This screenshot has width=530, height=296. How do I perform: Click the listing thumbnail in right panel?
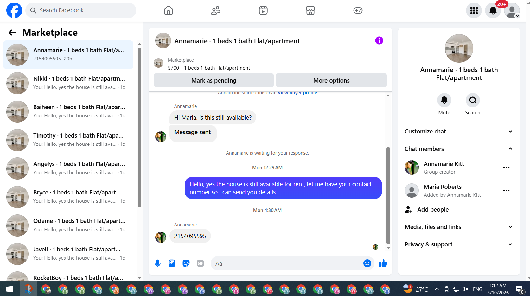coord(459,48)
